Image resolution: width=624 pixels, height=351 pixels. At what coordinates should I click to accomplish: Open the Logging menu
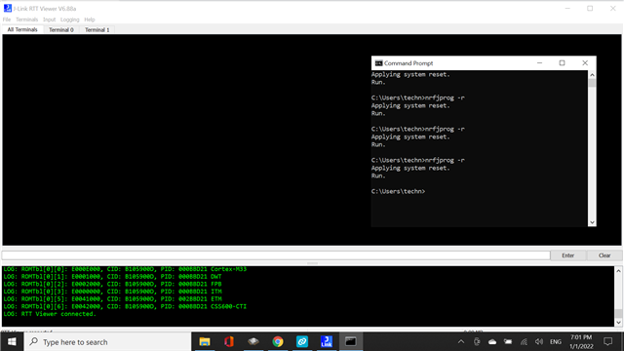69,19
